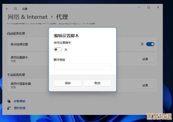Image resolution: width=173 pixels, height=122 pixels.
Task: Click the 自动设置代理 section heading
Action: pos(16,34)
